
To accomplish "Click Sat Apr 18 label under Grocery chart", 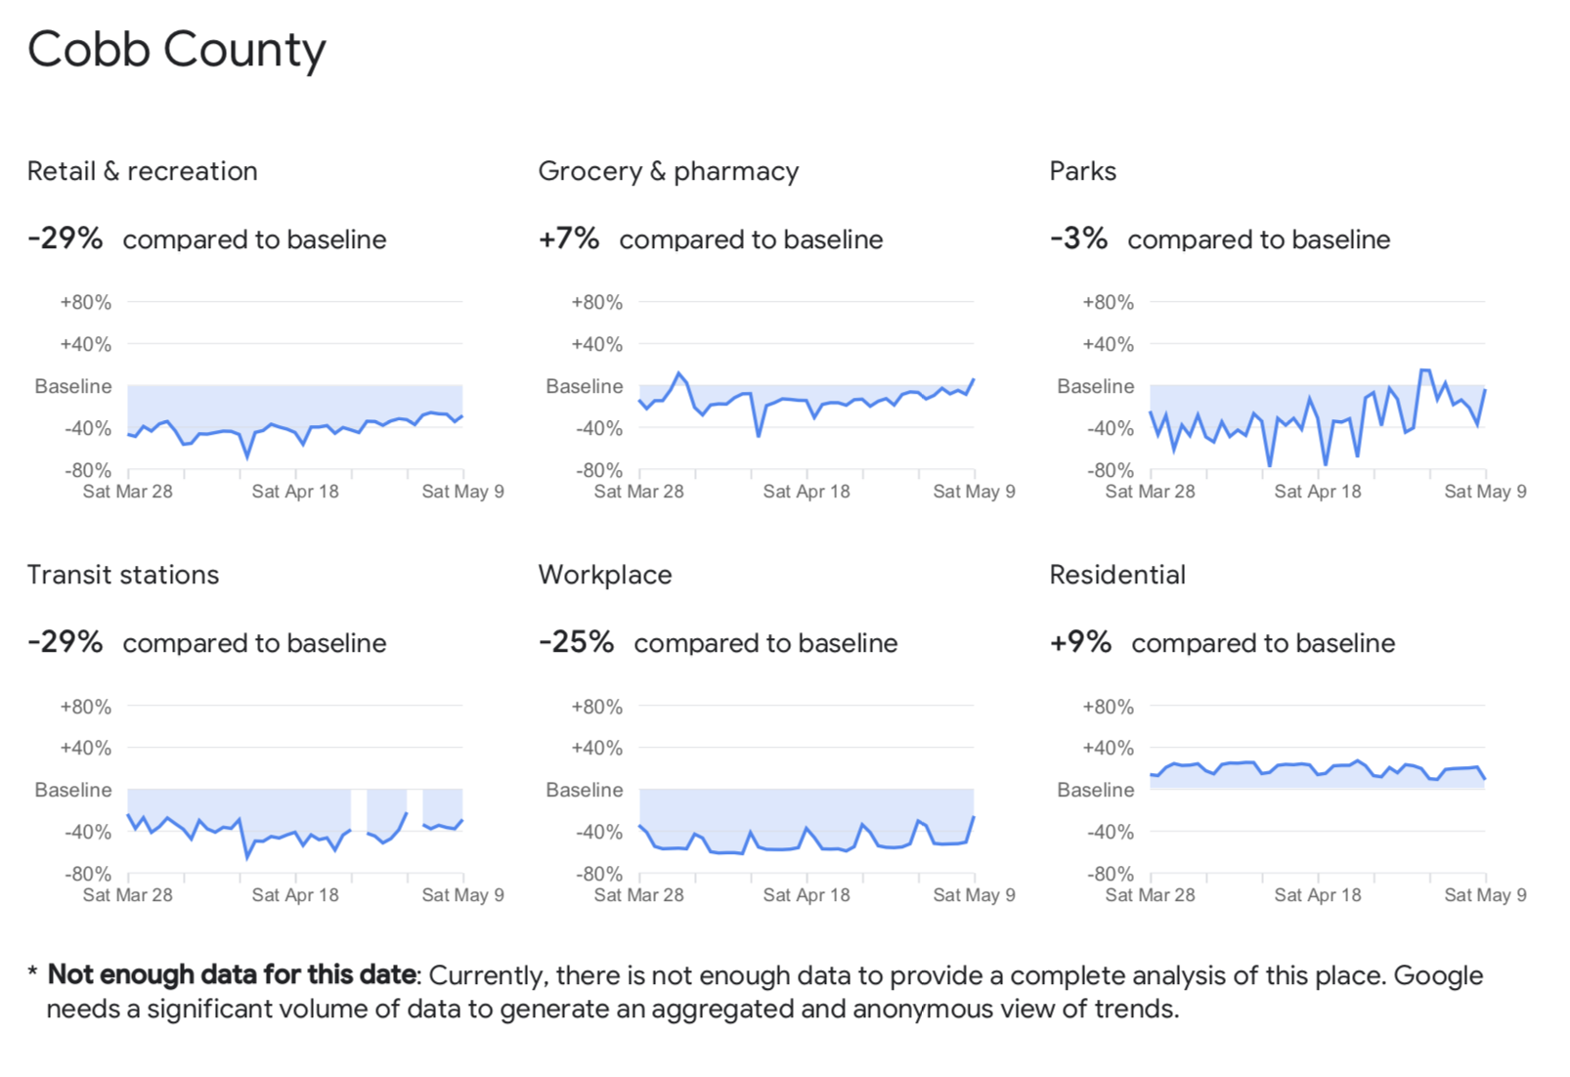I will (x=806, y=492).
